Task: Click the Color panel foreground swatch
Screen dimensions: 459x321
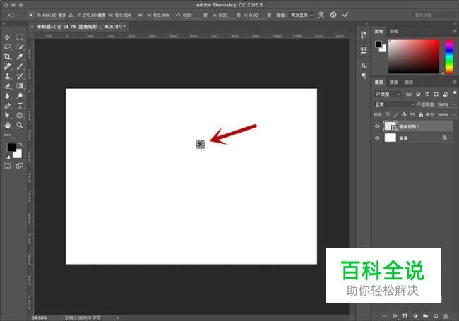Action: 378,44
